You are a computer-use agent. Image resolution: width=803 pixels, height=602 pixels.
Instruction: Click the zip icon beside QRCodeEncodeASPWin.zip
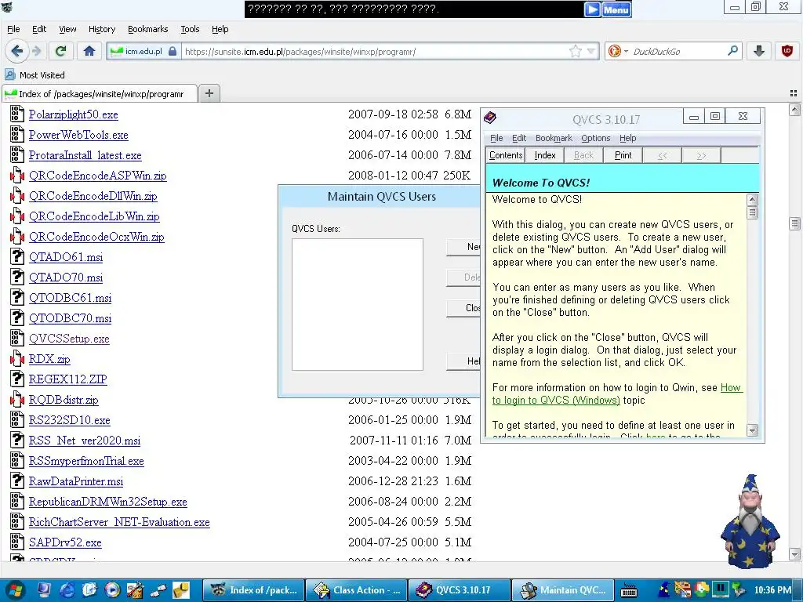click(17, 176)
